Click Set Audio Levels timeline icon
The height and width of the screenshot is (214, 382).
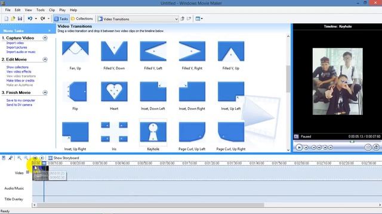click(4, 158)
